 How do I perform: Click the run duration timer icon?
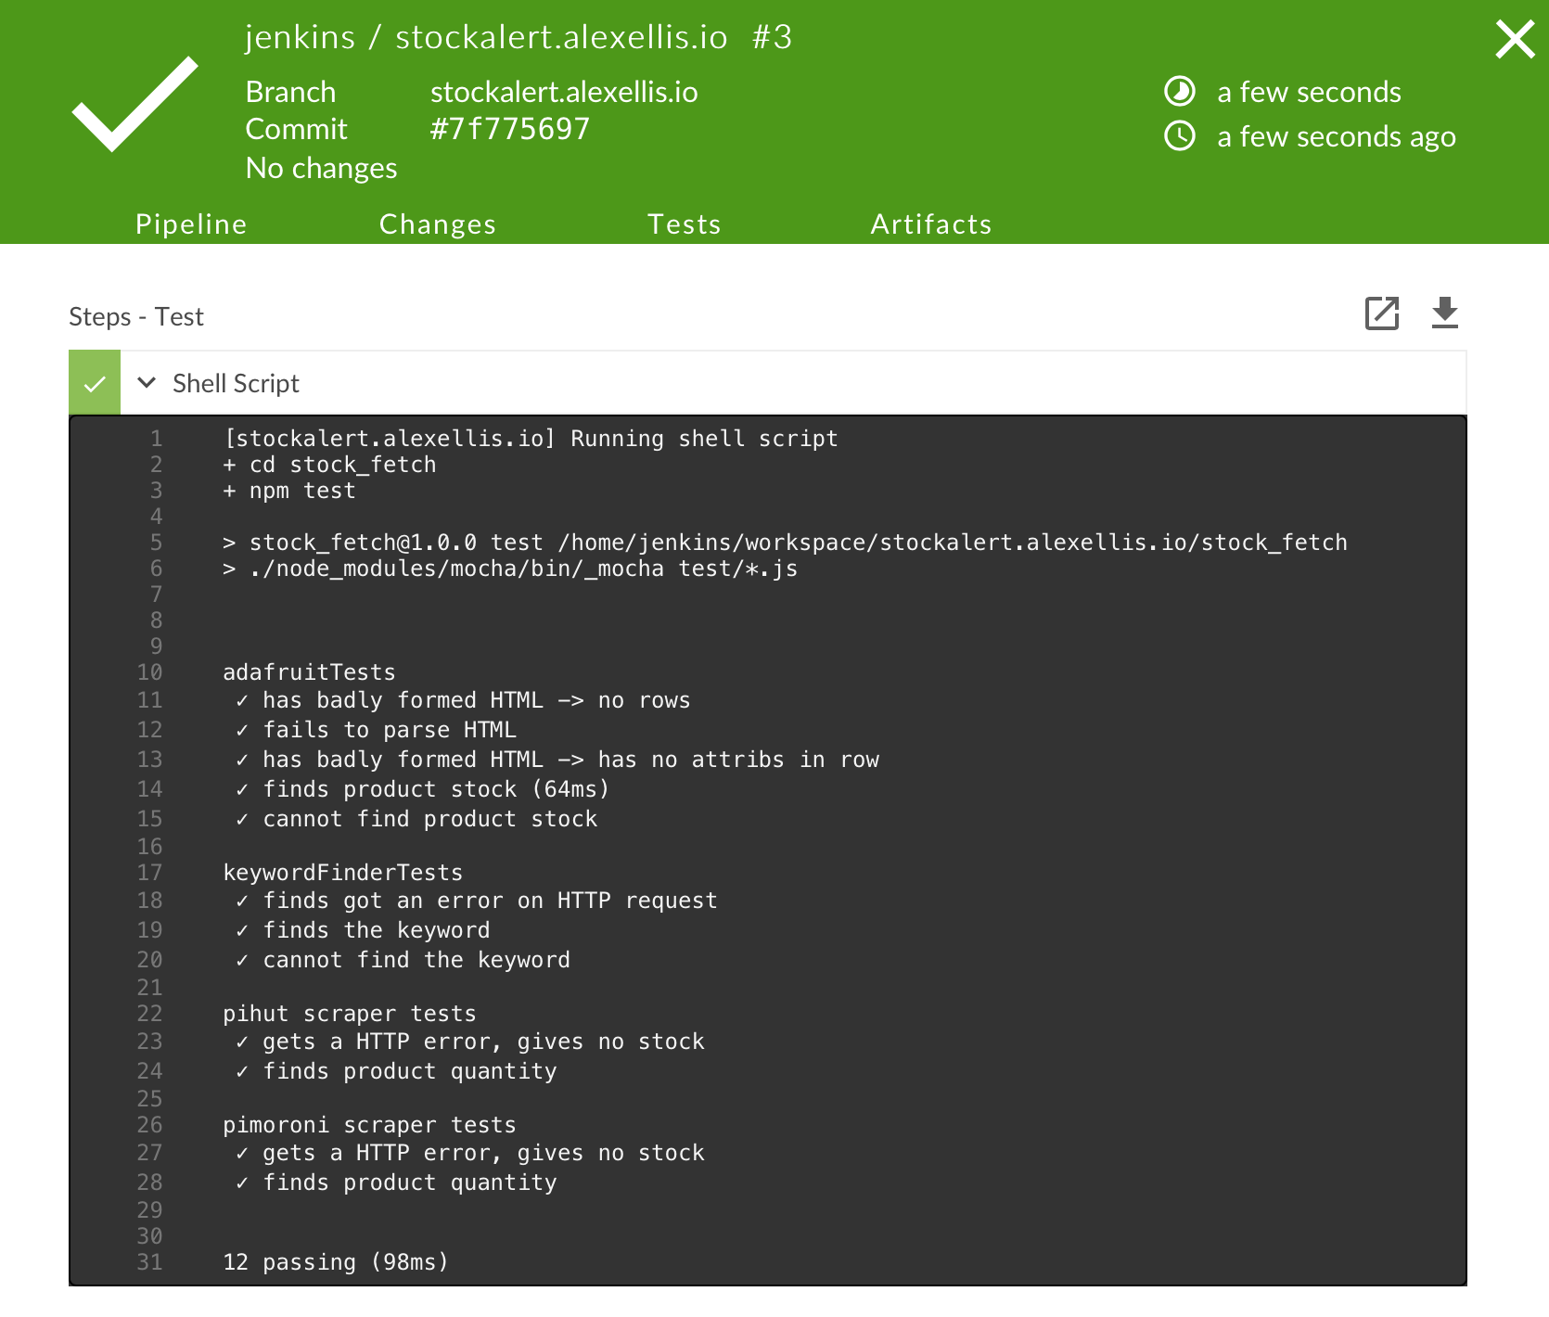1179,92
